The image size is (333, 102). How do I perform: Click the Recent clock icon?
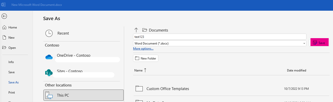[49, 33]
